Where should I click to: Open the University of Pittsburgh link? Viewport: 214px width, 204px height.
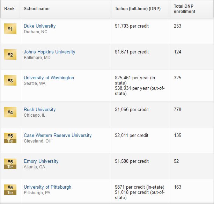47,187
